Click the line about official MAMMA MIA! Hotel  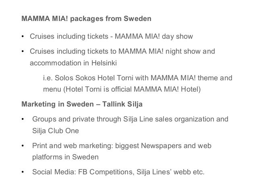(122, 89)
